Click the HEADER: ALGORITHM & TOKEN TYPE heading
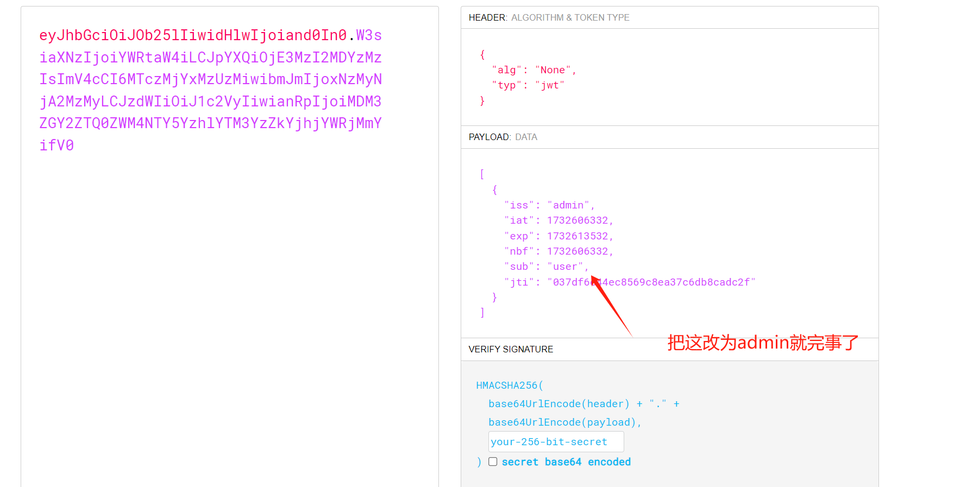This screenshot has width=973, height=487. (x=549, y=17)
